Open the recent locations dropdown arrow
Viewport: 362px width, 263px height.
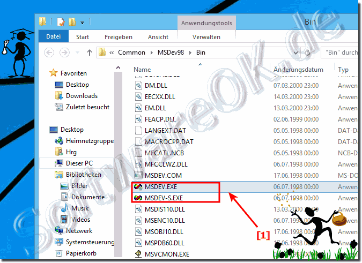point(78,52)
